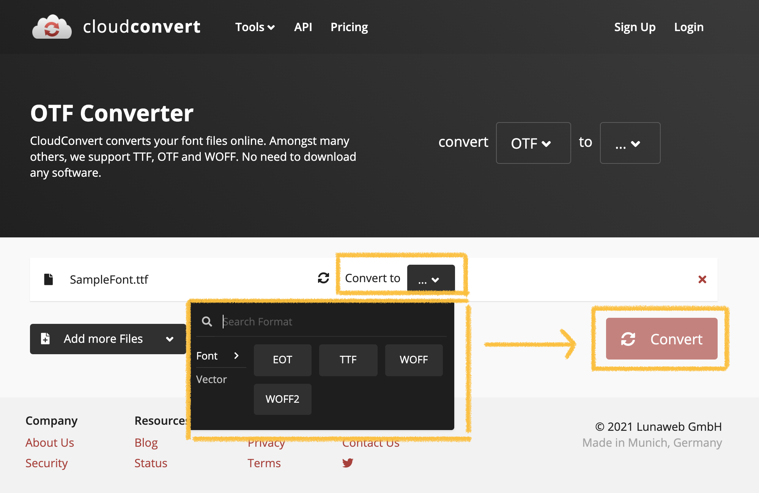Open the Blog footer link
The image size is (759, 493).
(146, 443)
